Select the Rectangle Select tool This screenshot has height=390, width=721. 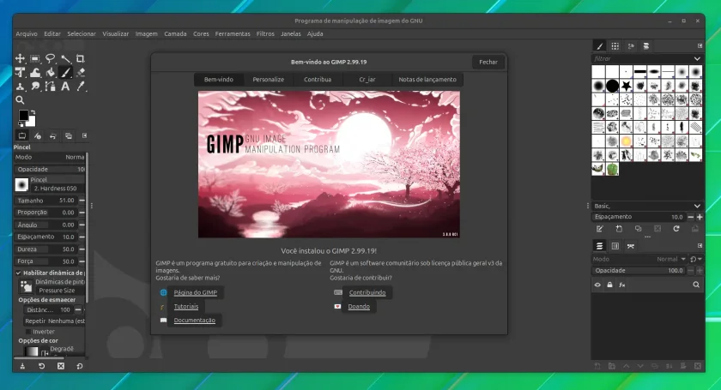(x=35, y=58)
